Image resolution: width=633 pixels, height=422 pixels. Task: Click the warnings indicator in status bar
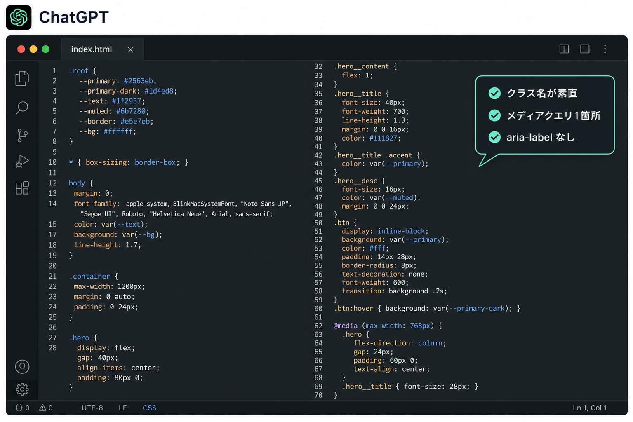[46, 408]
